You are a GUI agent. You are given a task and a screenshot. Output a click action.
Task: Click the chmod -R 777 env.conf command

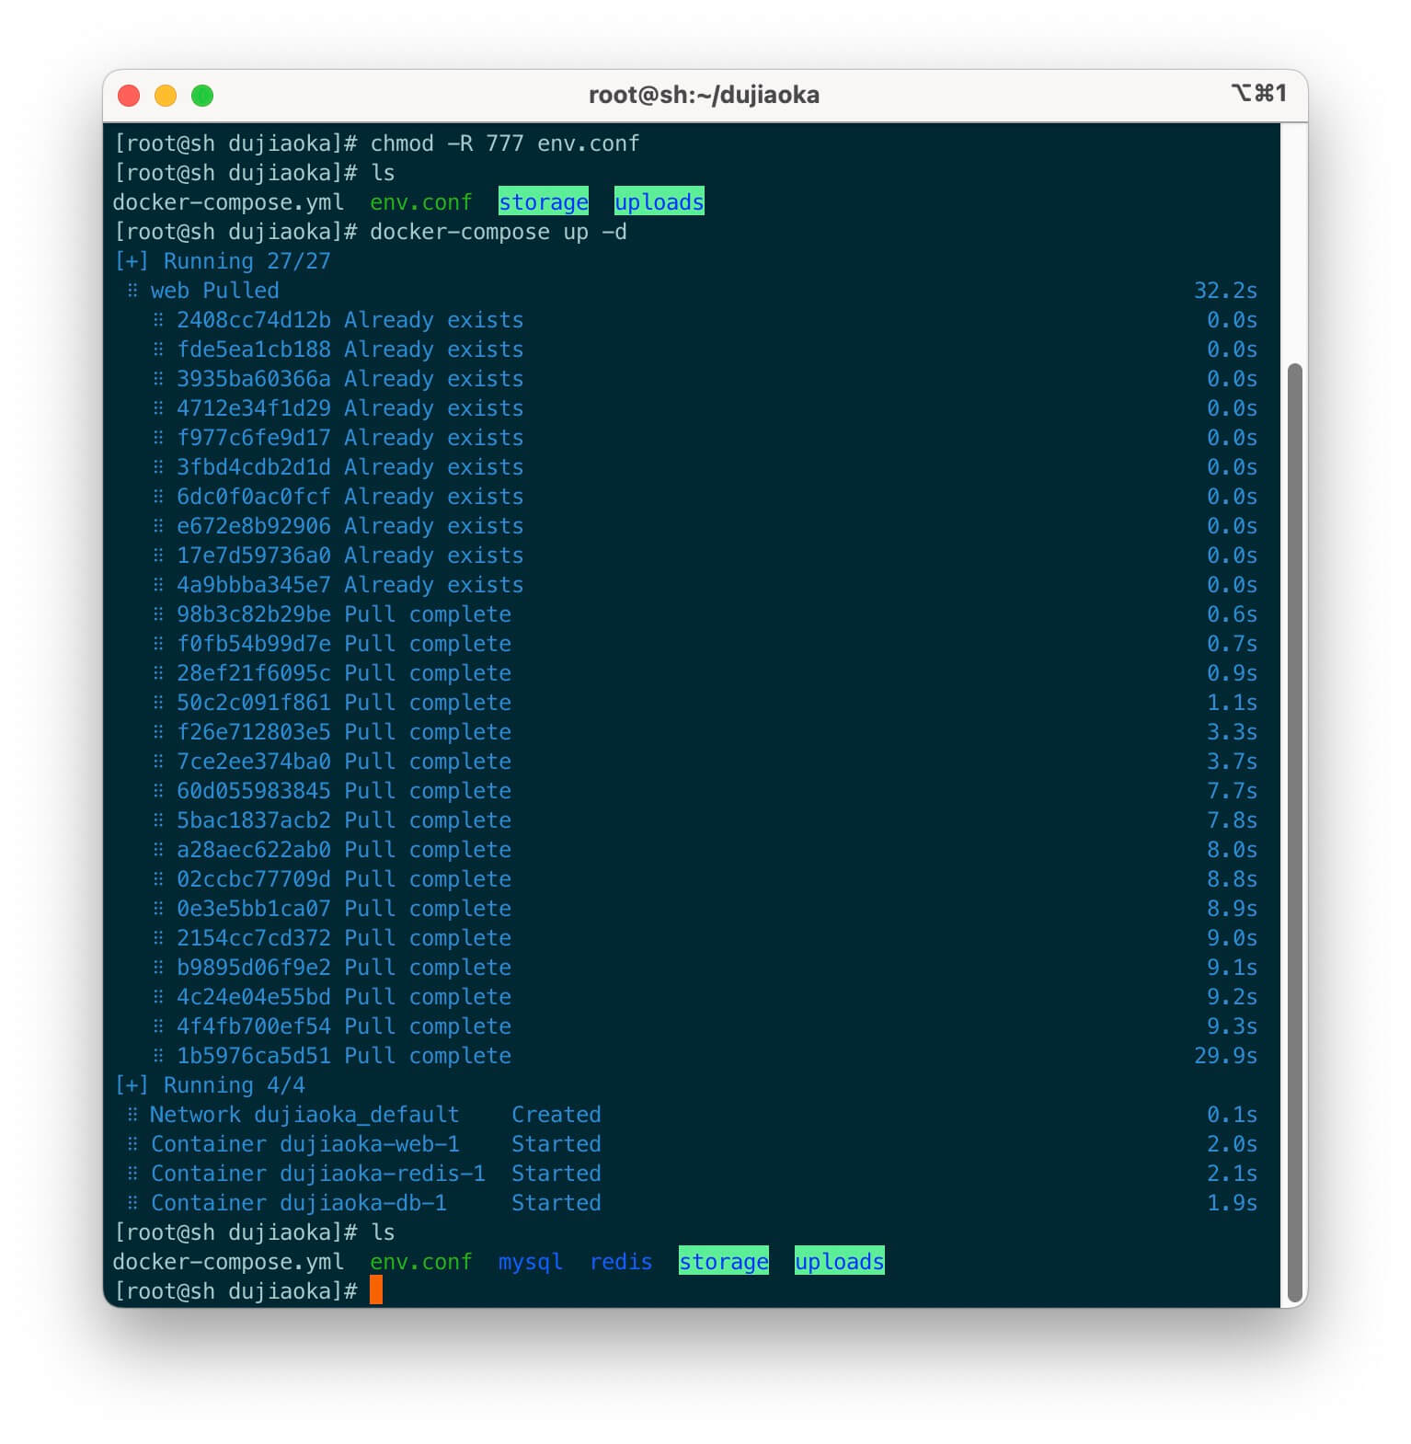point(504,143)
